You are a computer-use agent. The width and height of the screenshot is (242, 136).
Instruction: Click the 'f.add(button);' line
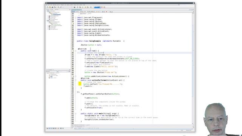(91, 98)
